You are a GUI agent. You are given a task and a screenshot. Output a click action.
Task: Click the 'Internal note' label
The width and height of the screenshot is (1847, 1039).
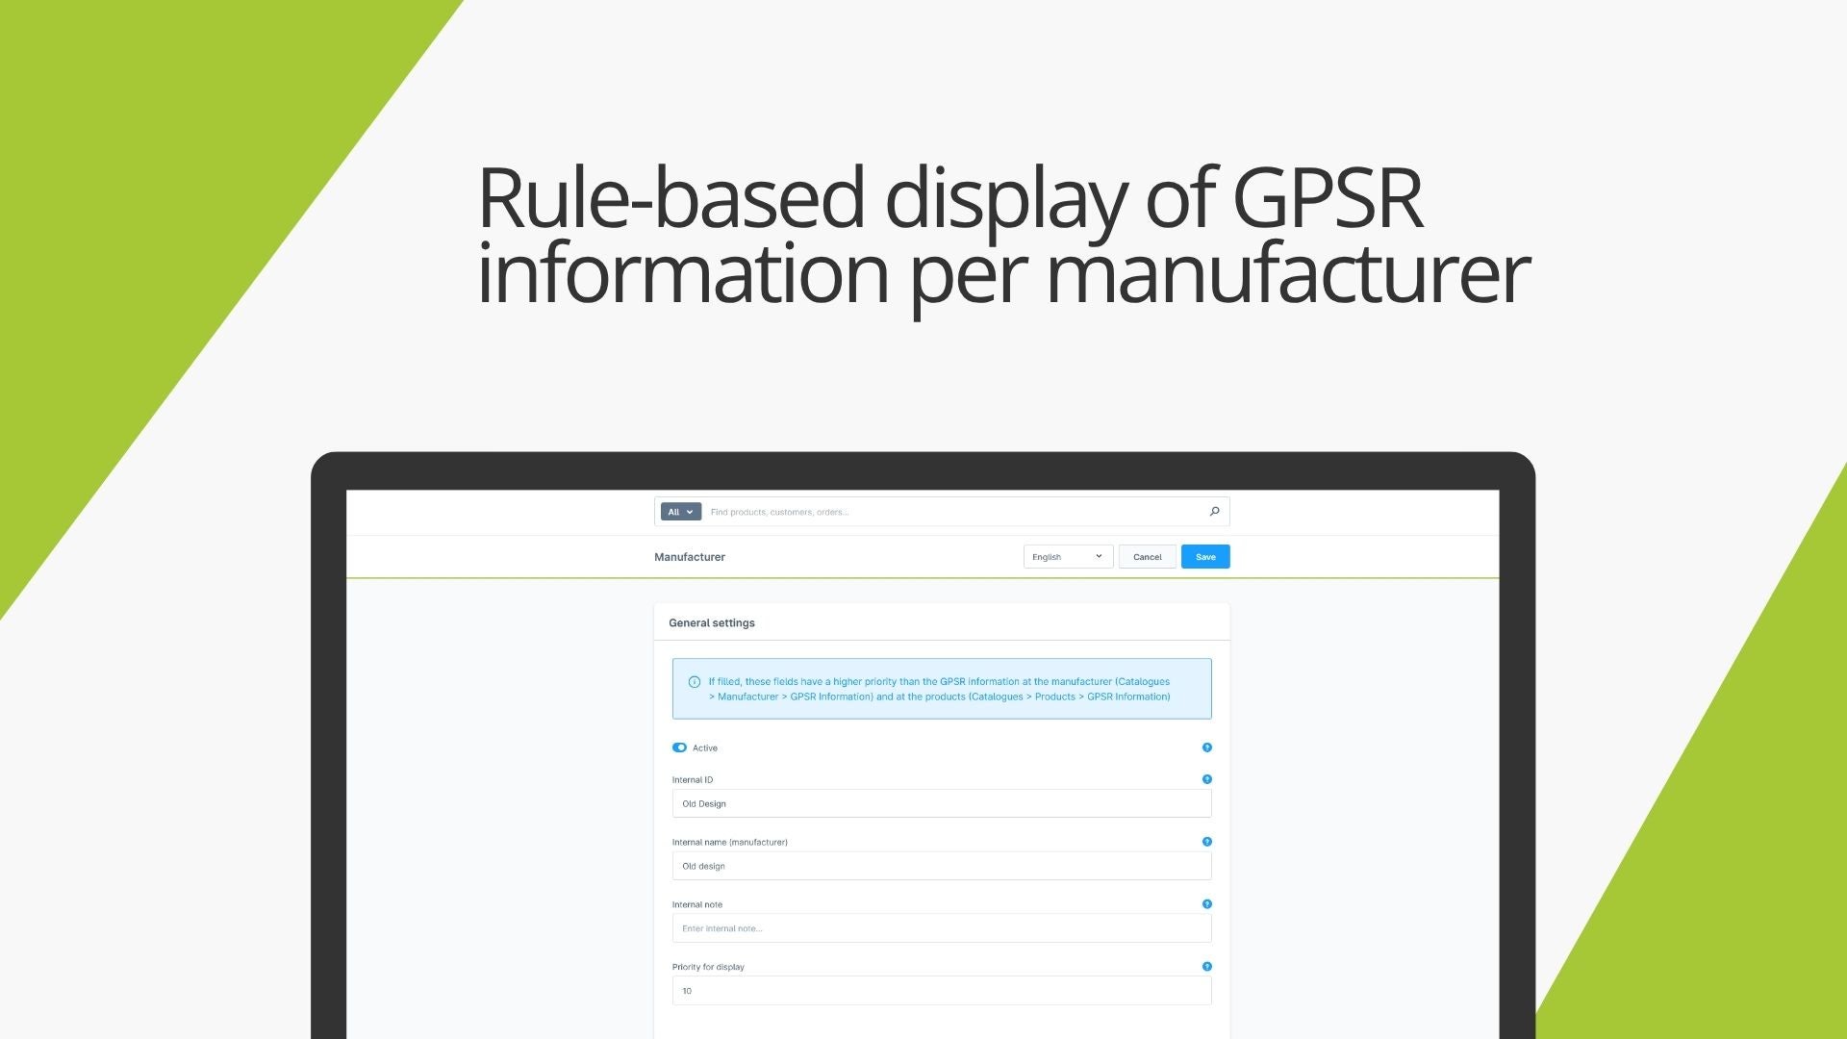click(x=697, y=904)
